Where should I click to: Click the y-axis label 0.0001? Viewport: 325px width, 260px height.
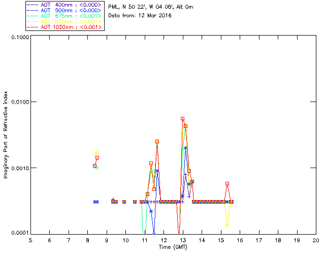(20, 233)
